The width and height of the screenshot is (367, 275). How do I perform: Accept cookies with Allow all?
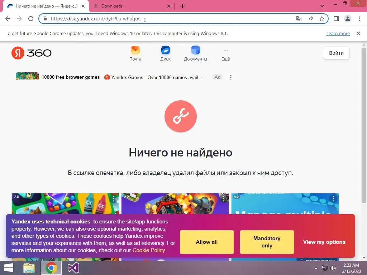click(x=207, y=242)
